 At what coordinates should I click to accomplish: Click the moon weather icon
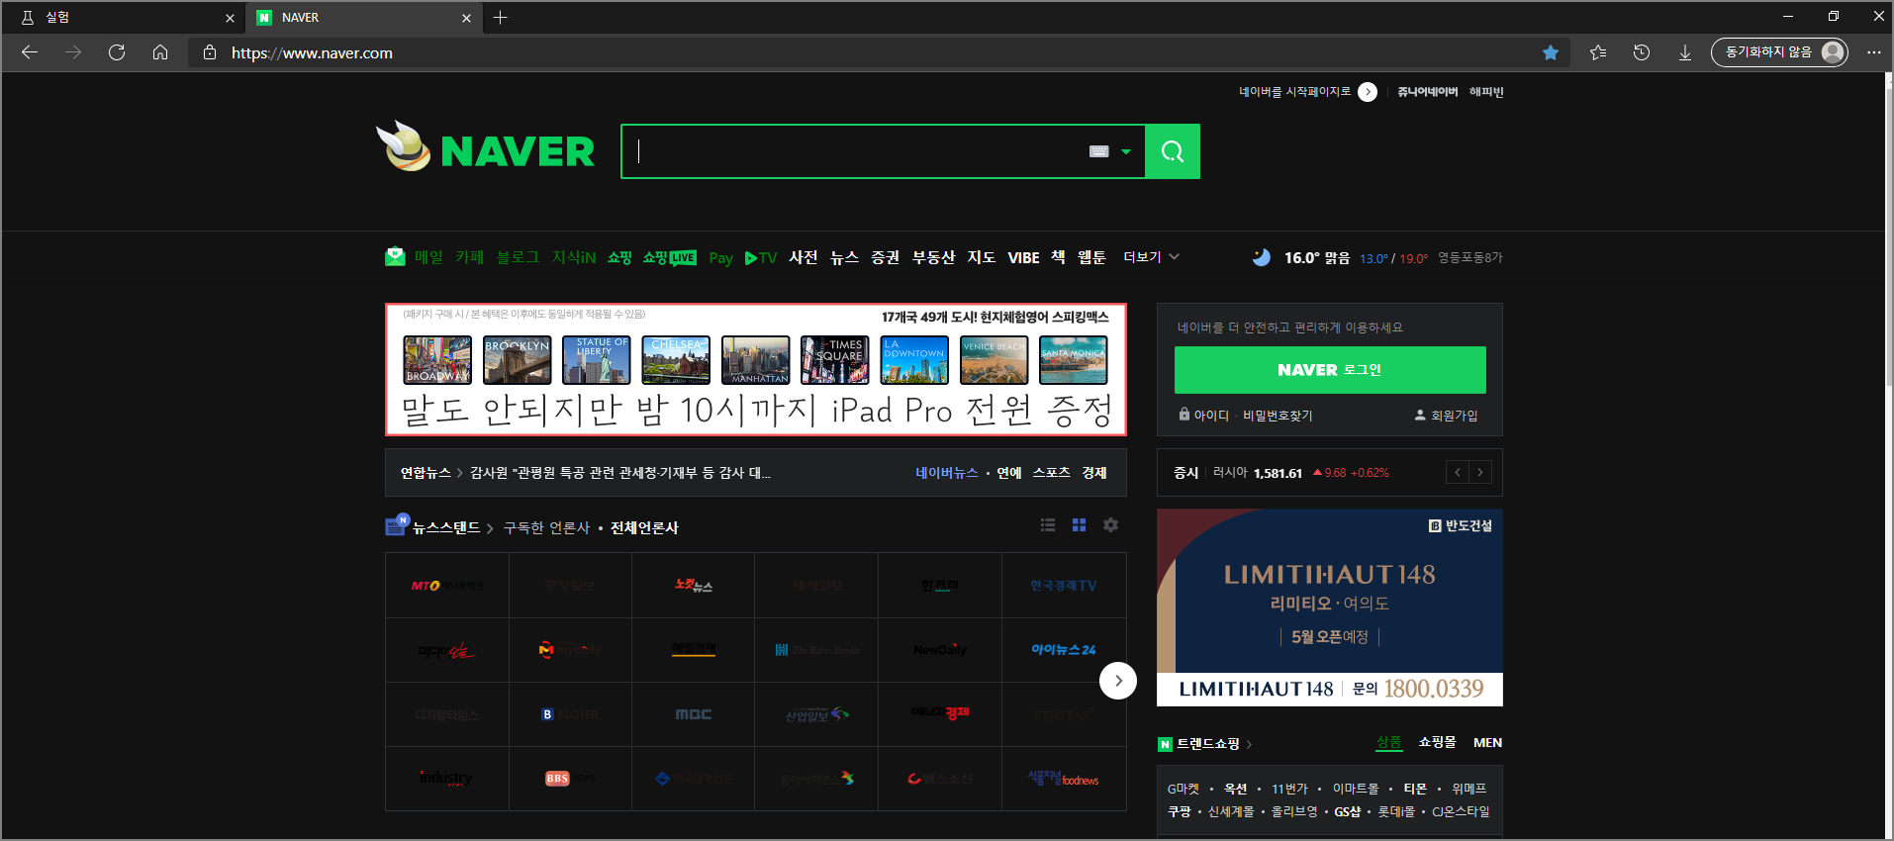1262,257
